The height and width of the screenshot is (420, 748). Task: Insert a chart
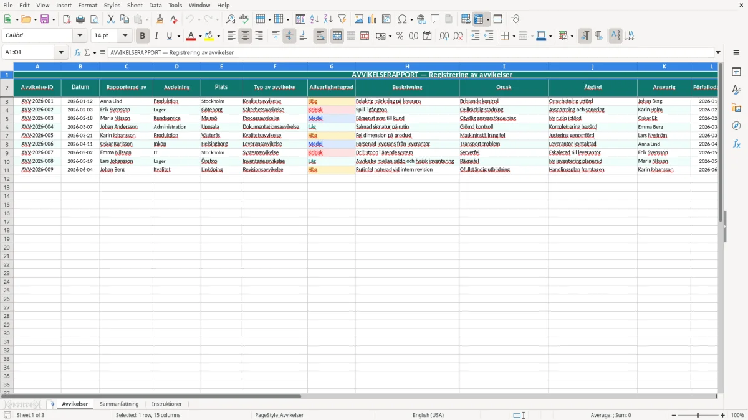coord(373,19)
